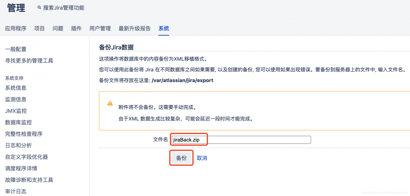Open JMX监控 sidebar item
The width and height of the screenshot is (410, 196).
[16, 111]
